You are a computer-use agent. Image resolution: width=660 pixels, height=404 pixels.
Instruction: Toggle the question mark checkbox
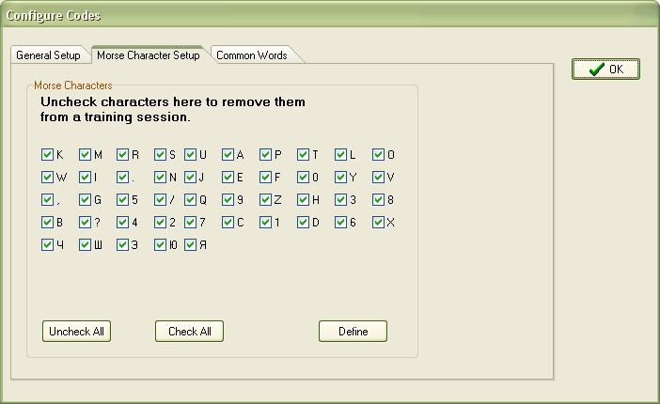[85, 222]
